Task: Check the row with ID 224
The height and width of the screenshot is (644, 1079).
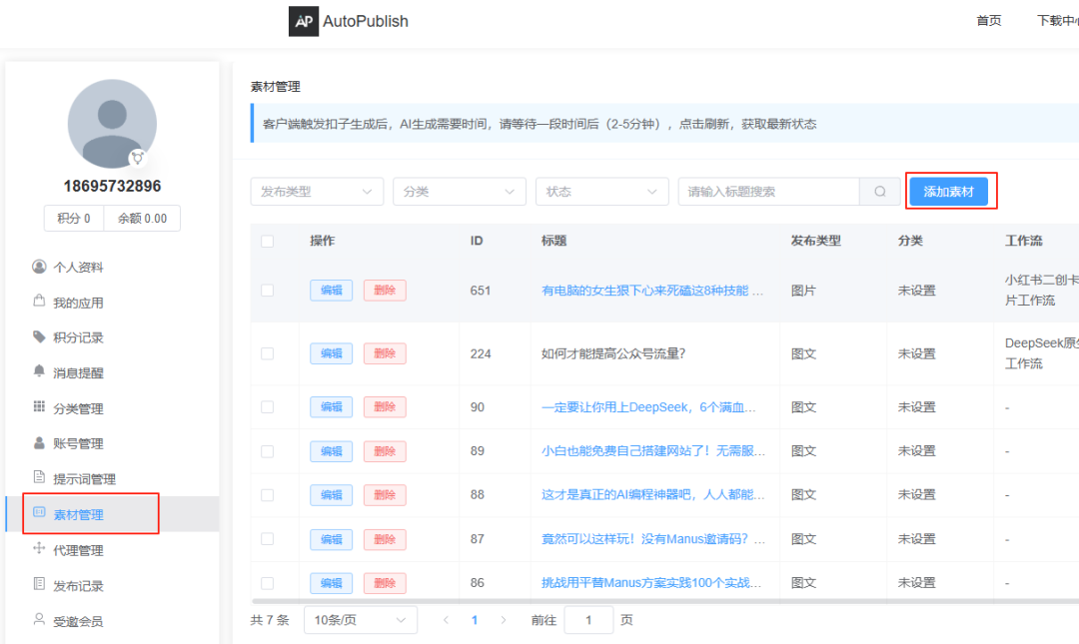Action: click(x=267, y=353)
